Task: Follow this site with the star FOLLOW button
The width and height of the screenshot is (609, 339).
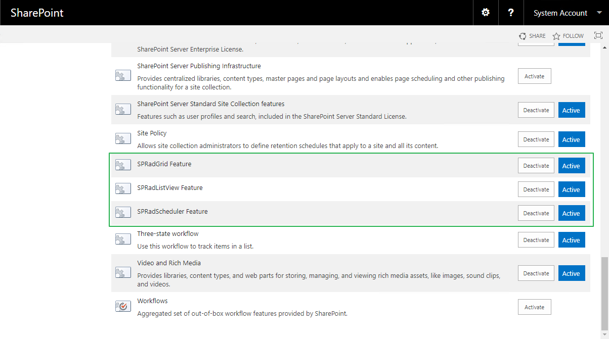Action: [x=568, y=36]
